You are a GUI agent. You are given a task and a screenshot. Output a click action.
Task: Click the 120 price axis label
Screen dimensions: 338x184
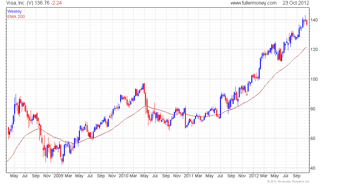click(314, 49)
